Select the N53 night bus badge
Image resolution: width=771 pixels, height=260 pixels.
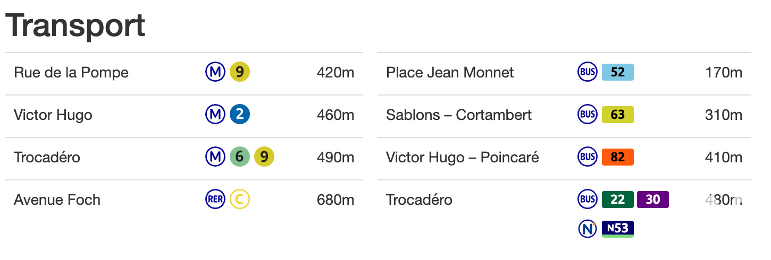pyautogui.click(x=618, y=229)
